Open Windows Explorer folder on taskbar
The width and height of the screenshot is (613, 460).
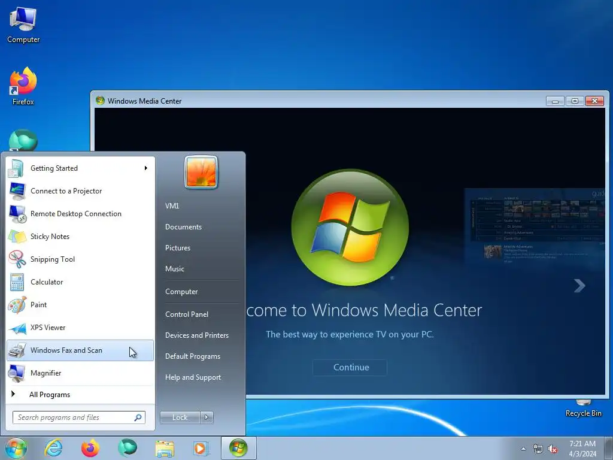pyautogui.click(x=165, y=449)
